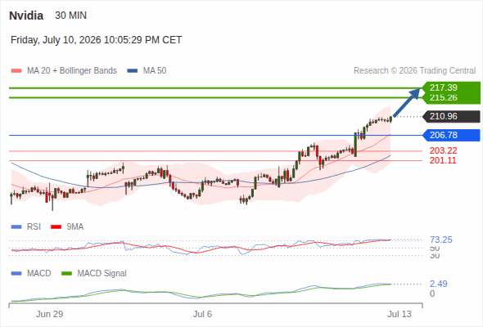Click the red 9MA legend swatch
This screenshot has height=327, width=483.
56,227
